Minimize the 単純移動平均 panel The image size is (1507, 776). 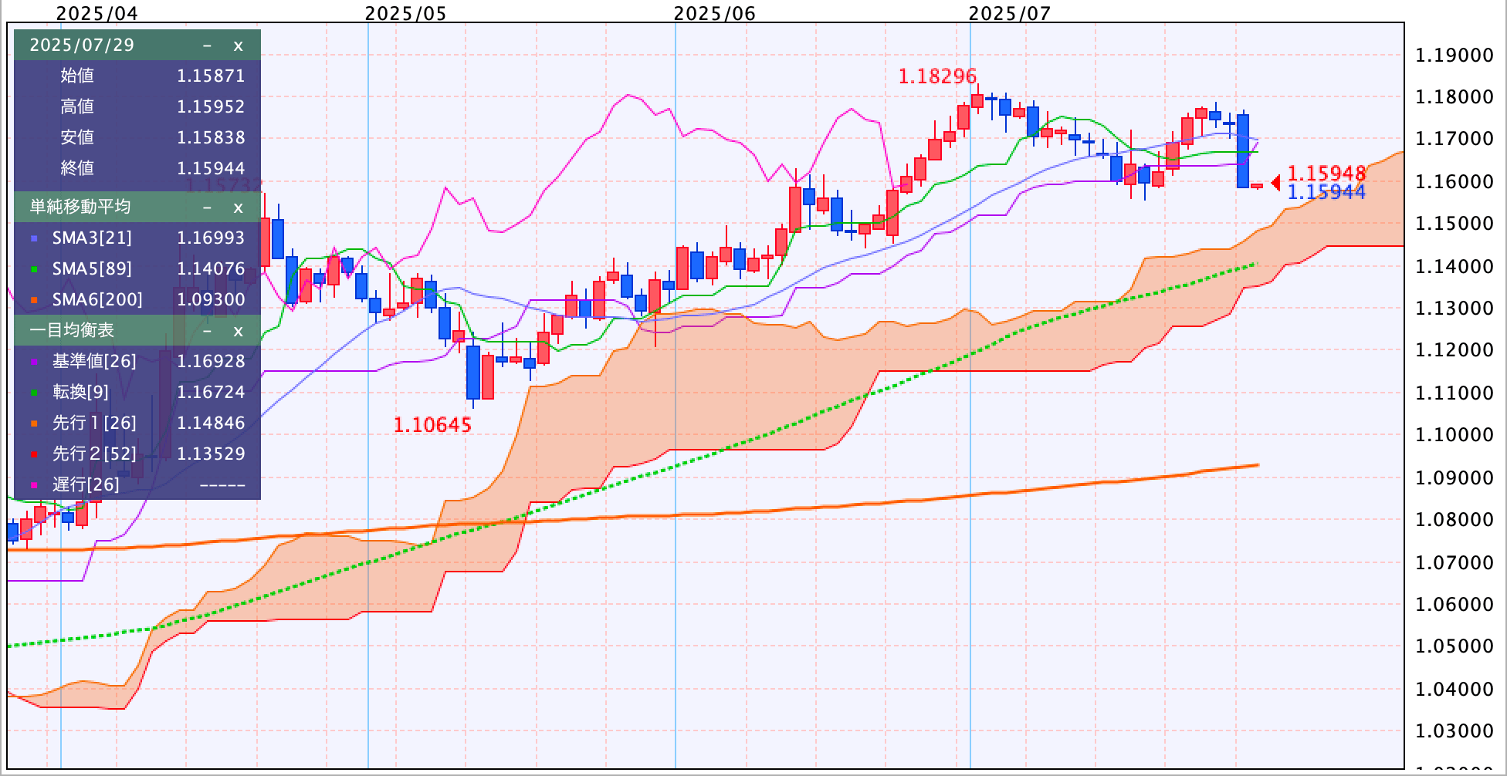pos(207,207)
